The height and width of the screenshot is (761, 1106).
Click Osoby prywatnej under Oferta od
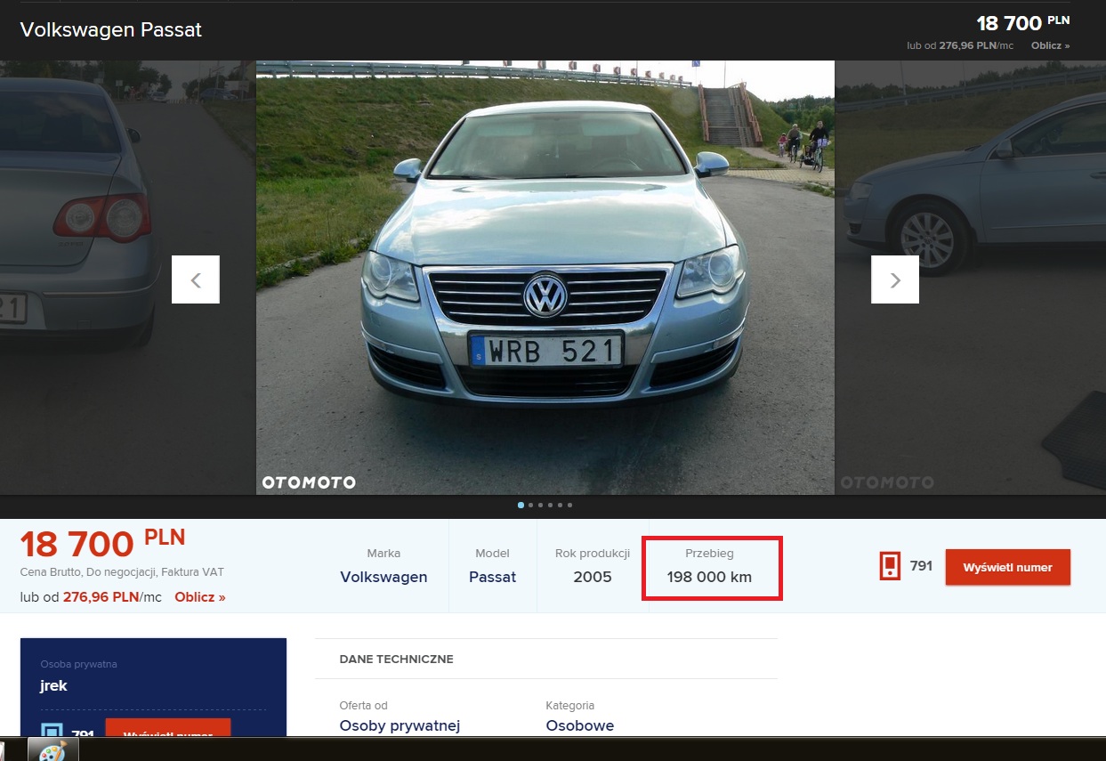coord(400,725)
